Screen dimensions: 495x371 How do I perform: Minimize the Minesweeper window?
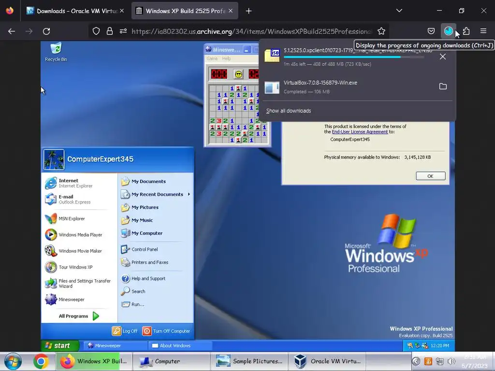[x=247, y=50]
